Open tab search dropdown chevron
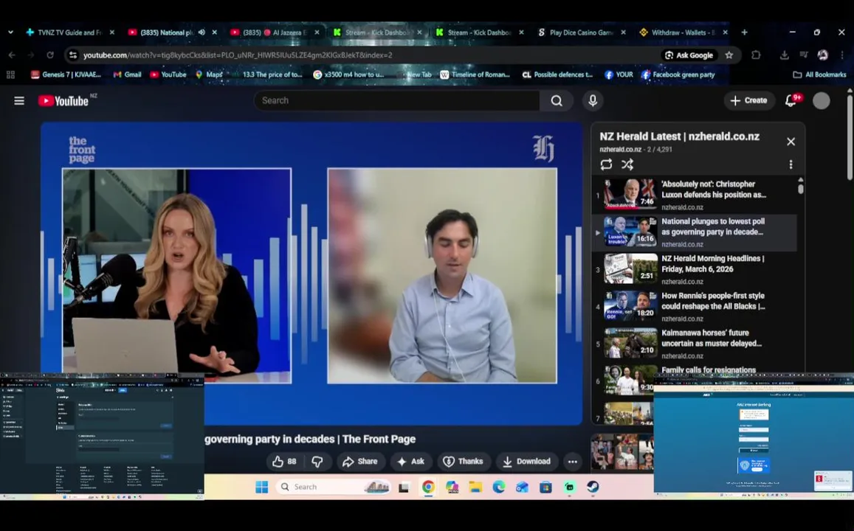The height and width of the screenshot is (531, 854). (x=10, y=32)
